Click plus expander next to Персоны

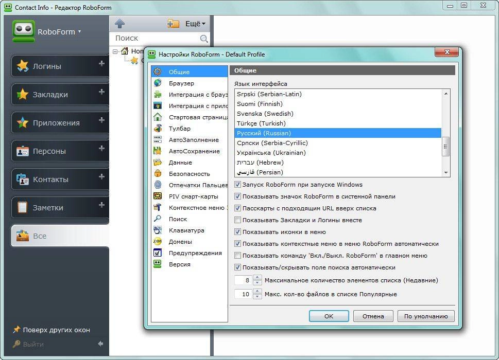pyautogui.click(x=101, y=149)
